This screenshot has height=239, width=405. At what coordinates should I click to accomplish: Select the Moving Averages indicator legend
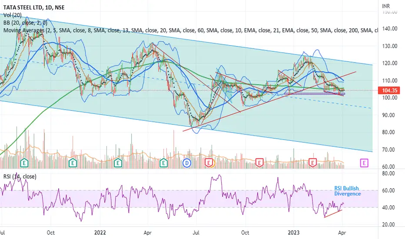190,30
